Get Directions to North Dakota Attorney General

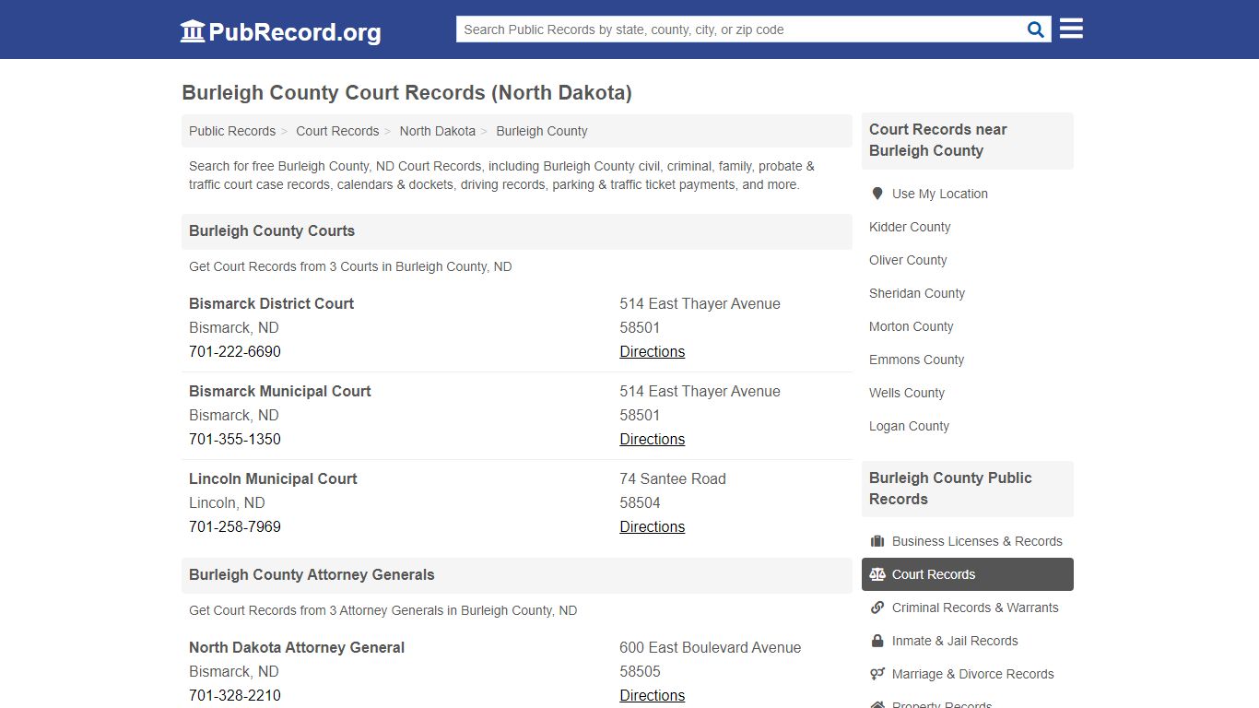(653, 695)
